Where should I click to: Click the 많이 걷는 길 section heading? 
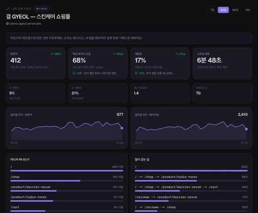[x=142, y=159]
